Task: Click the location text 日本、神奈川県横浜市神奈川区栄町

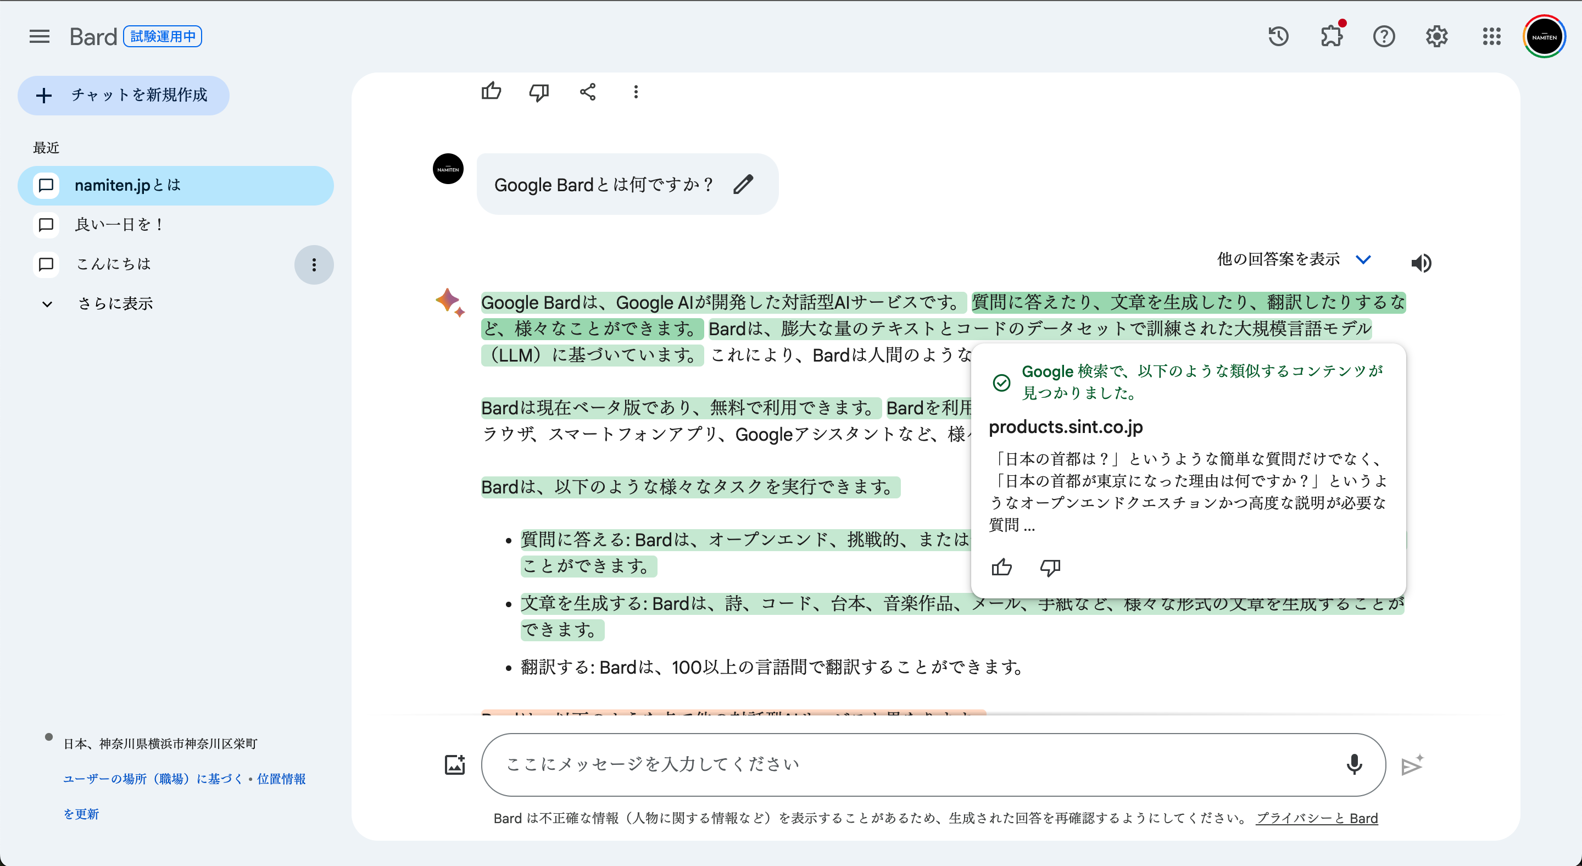Action: 160,743
